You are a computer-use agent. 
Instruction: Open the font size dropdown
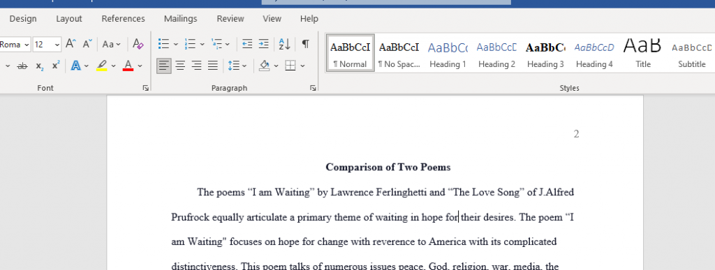57,44
